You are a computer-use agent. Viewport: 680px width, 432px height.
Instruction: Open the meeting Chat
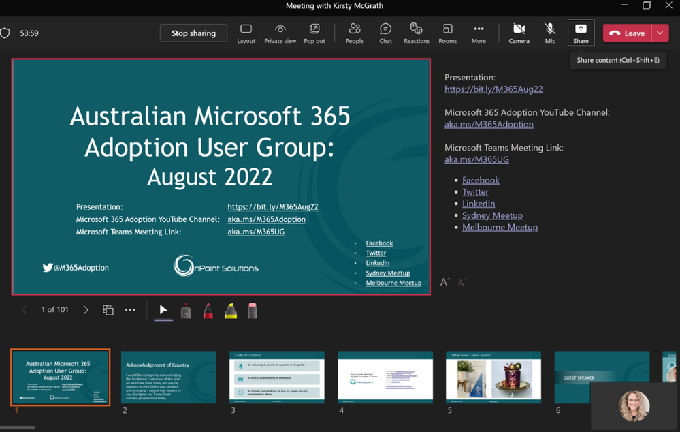coord(385,33)
